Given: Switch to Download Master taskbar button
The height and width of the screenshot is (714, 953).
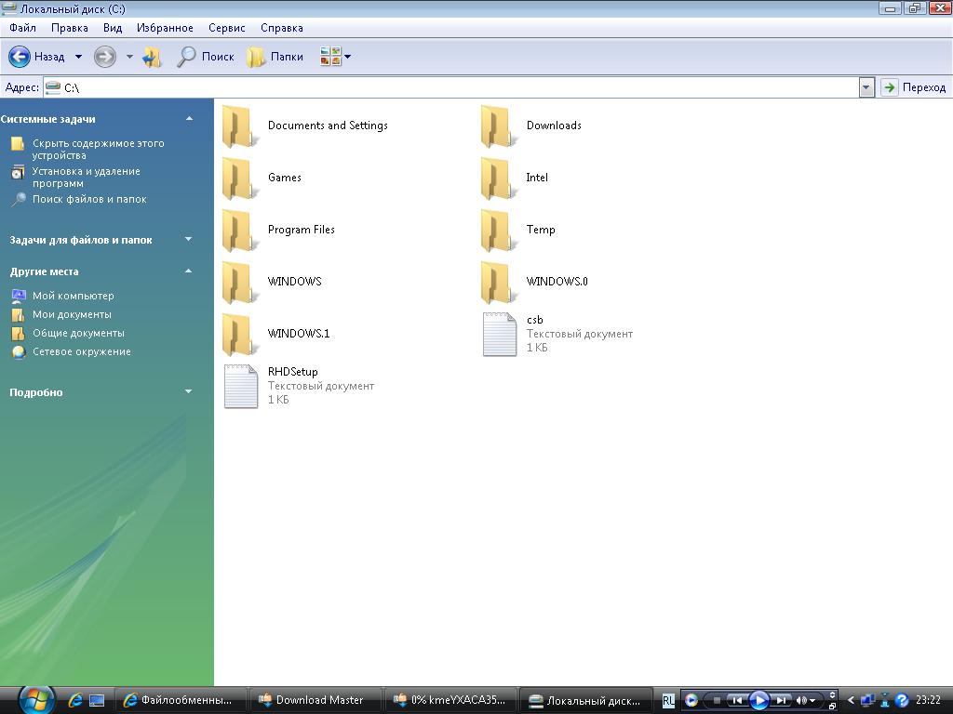Looking at the screenshot, I should tap(315, 700).
